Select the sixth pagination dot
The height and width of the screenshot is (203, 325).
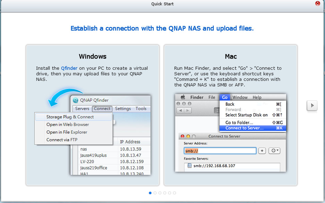click(x=174, y=193)
